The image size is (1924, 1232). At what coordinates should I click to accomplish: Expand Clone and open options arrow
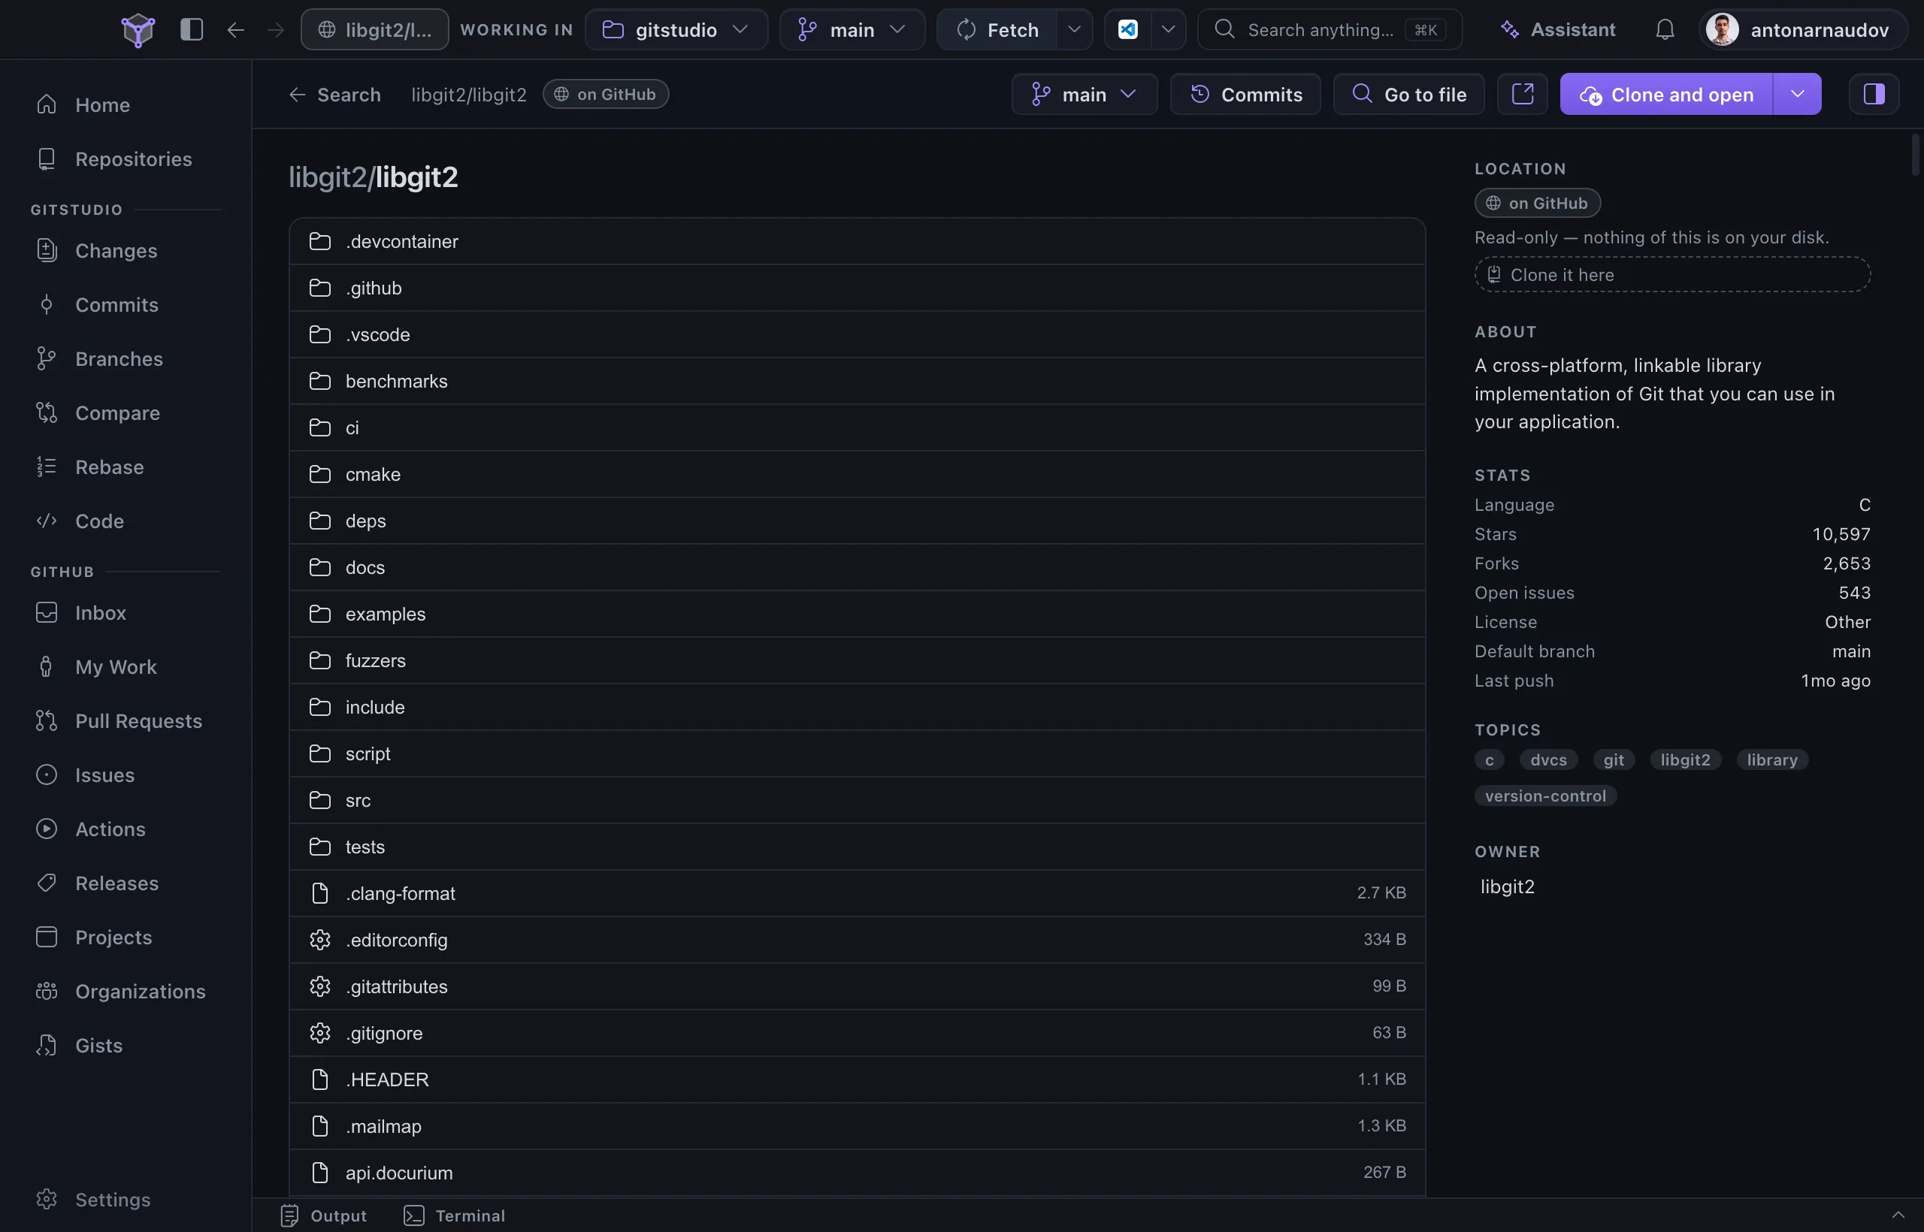point(1797,95)
